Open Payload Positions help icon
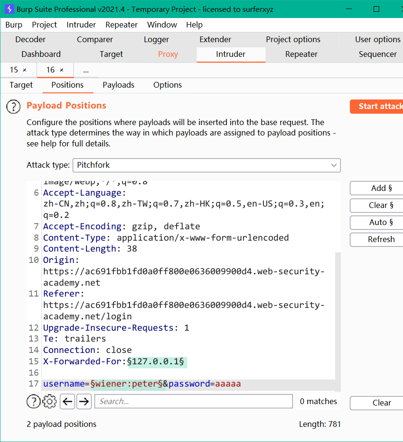Viewport: 403px width, 442px height. point(13,107)
